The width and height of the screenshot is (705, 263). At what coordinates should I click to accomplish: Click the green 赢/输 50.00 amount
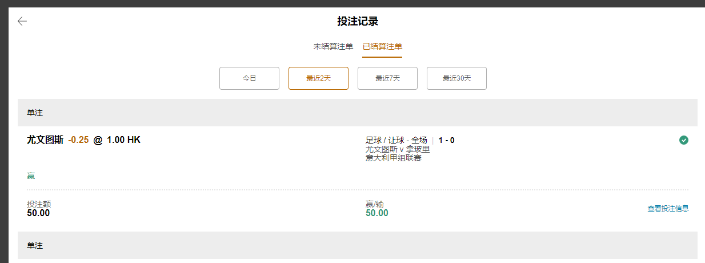[x=377, y=213]
